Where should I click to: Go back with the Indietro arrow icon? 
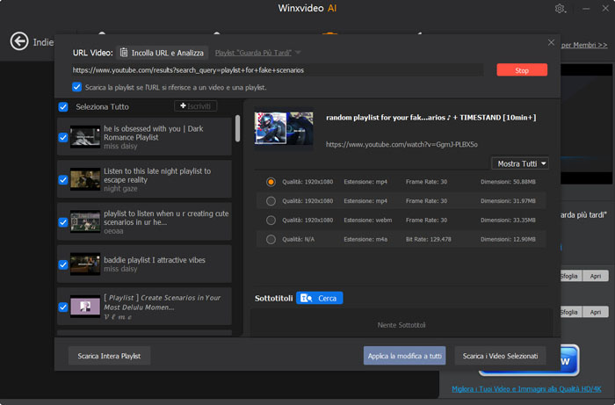click(x=19, y=41)
